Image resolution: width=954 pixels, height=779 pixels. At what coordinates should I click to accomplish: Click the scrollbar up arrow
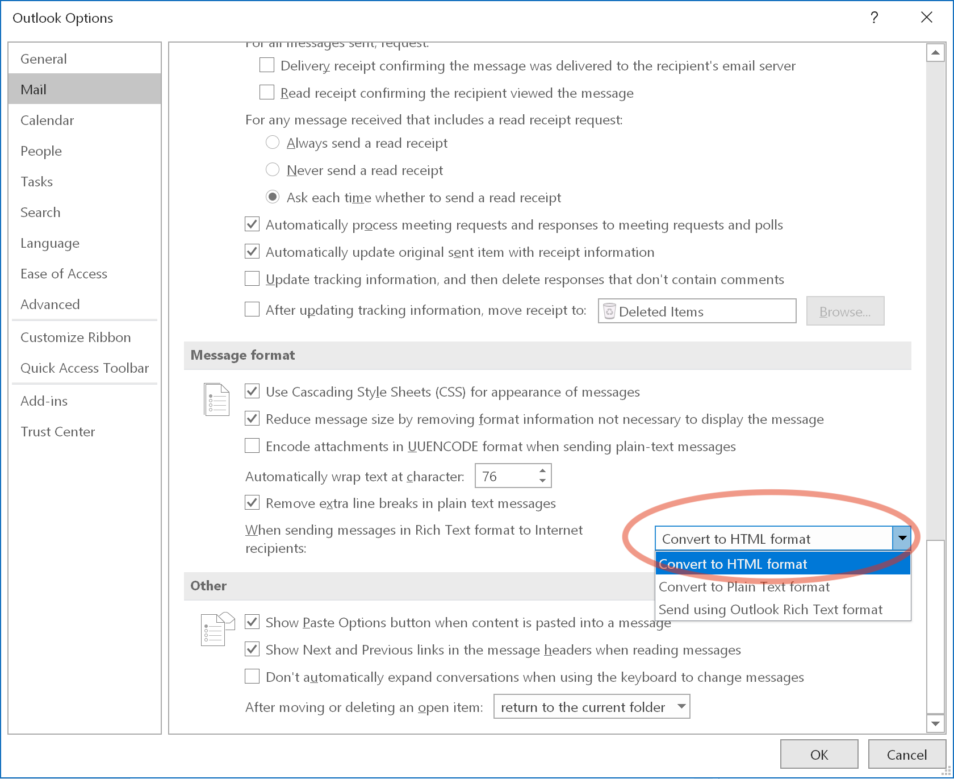[935, 51]
